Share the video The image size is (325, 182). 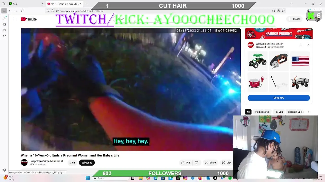point(210,163)
